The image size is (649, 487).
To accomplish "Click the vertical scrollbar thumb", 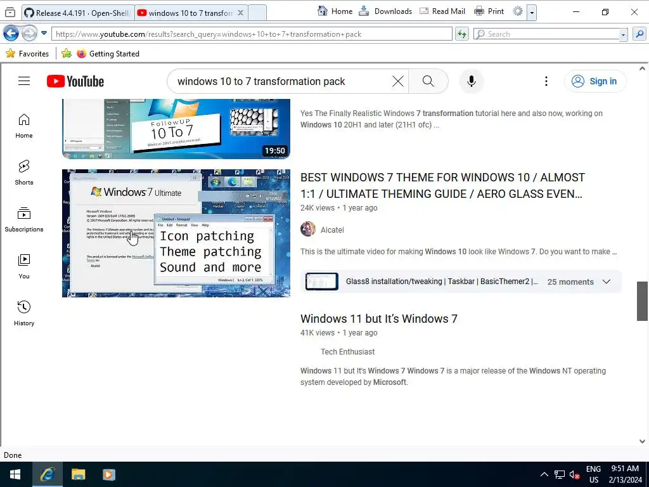I will pyautogui.click(x=642, y=301).
